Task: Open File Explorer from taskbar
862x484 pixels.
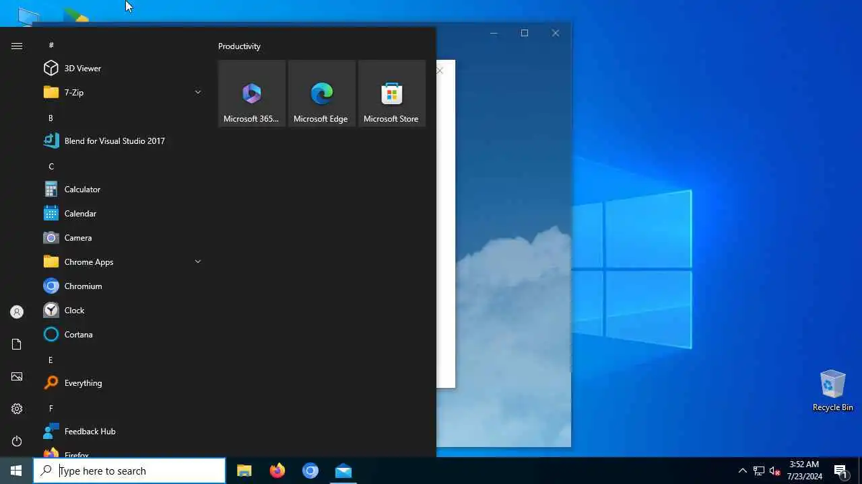Action: 244,471
